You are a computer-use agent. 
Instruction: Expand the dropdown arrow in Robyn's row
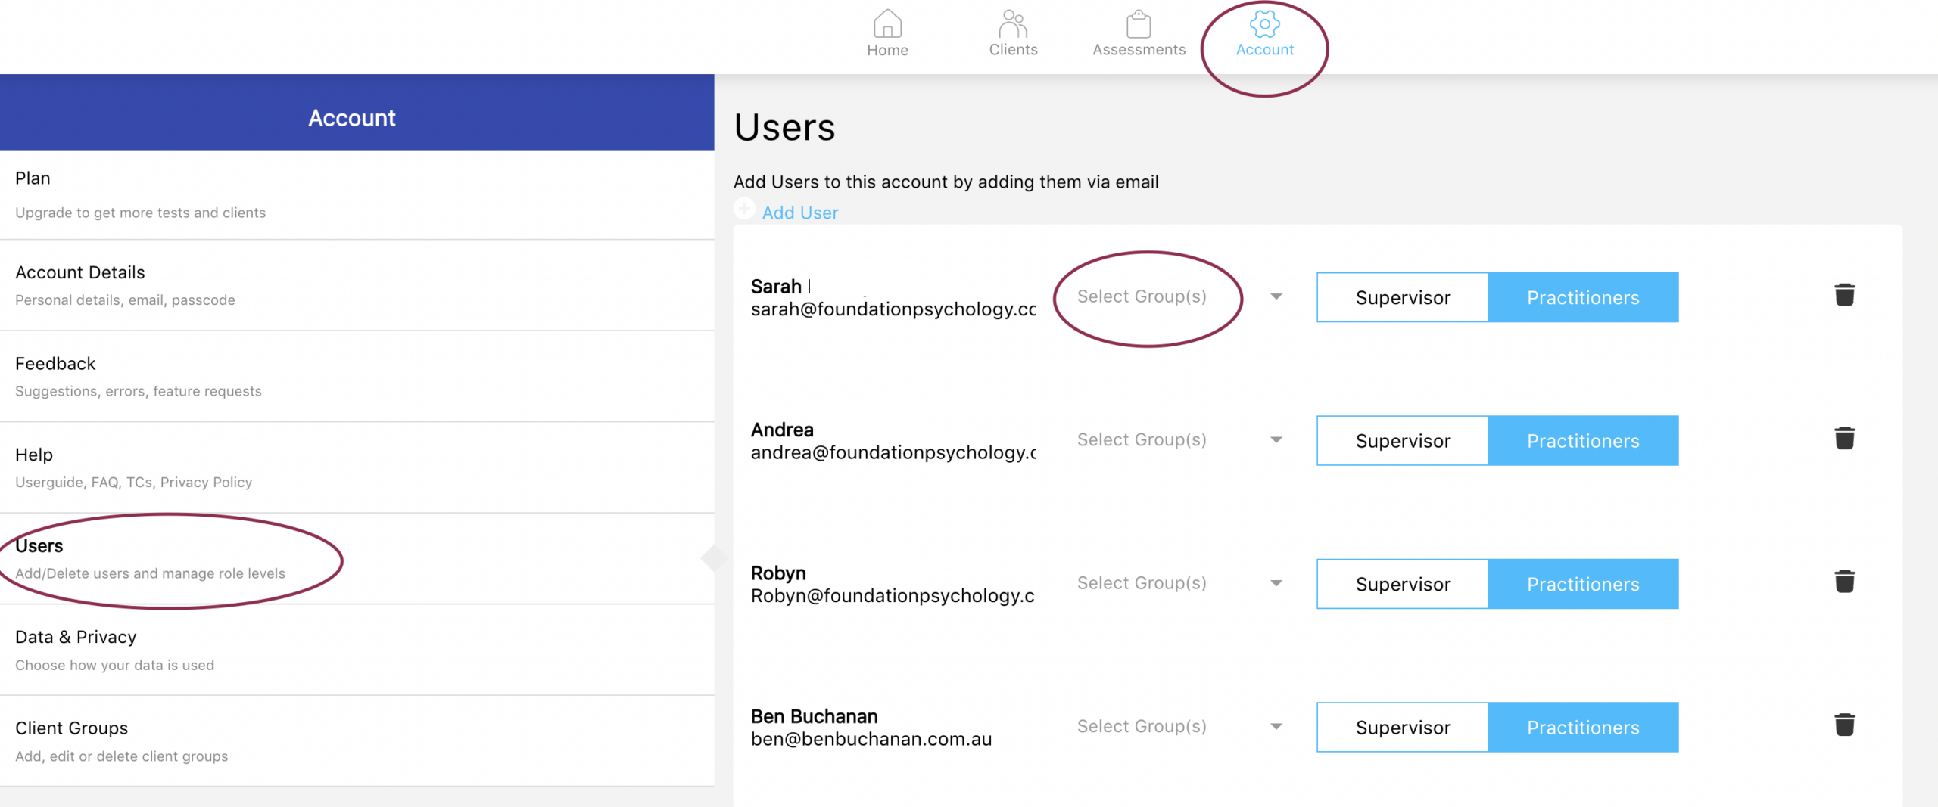(1276, 583)
